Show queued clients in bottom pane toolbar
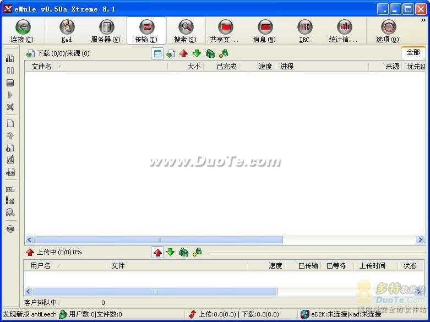The image size is (430, 322). pos(184,252)
